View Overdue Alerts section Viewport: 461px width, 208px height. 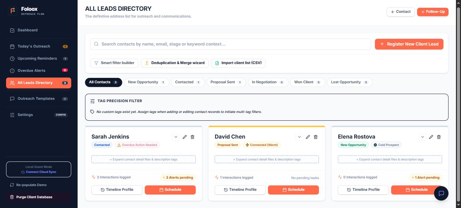click(38, 71)
